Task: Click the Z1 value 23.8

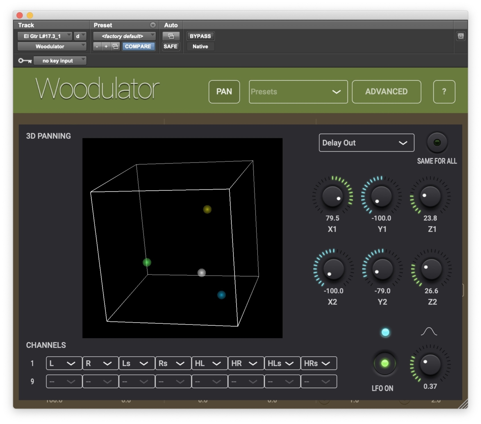Action: [430, 218]
